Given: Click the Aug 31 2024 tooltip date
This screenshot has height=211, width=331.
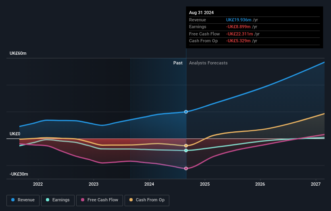Looking at the screenshot, I should [202, 12].
